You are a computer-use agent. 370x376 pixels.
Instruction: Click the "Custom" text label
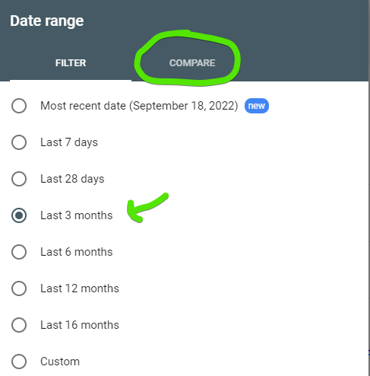click(x=60, y=362)
